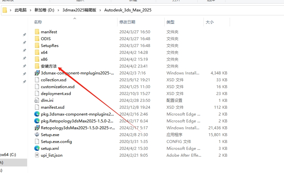Click the Setup.exe application icon

[x=37, y=135]
